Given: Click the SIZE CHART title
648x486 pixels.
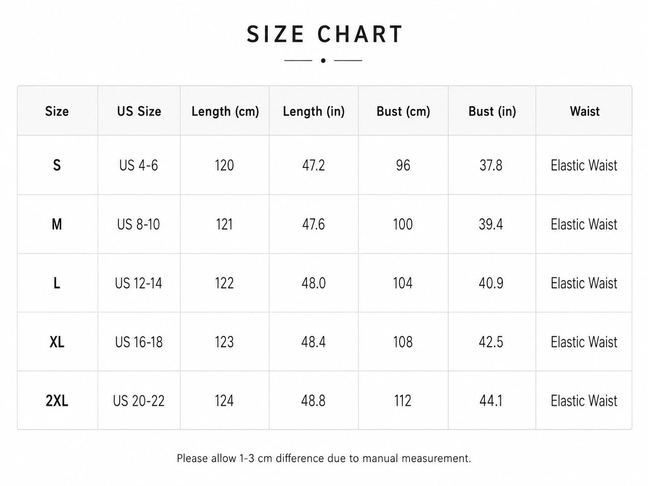Looking at the screenshot, I should click(324, 34).
